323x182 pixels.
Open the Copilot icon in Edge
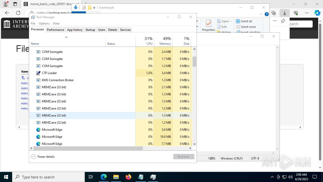click(317, 13)
